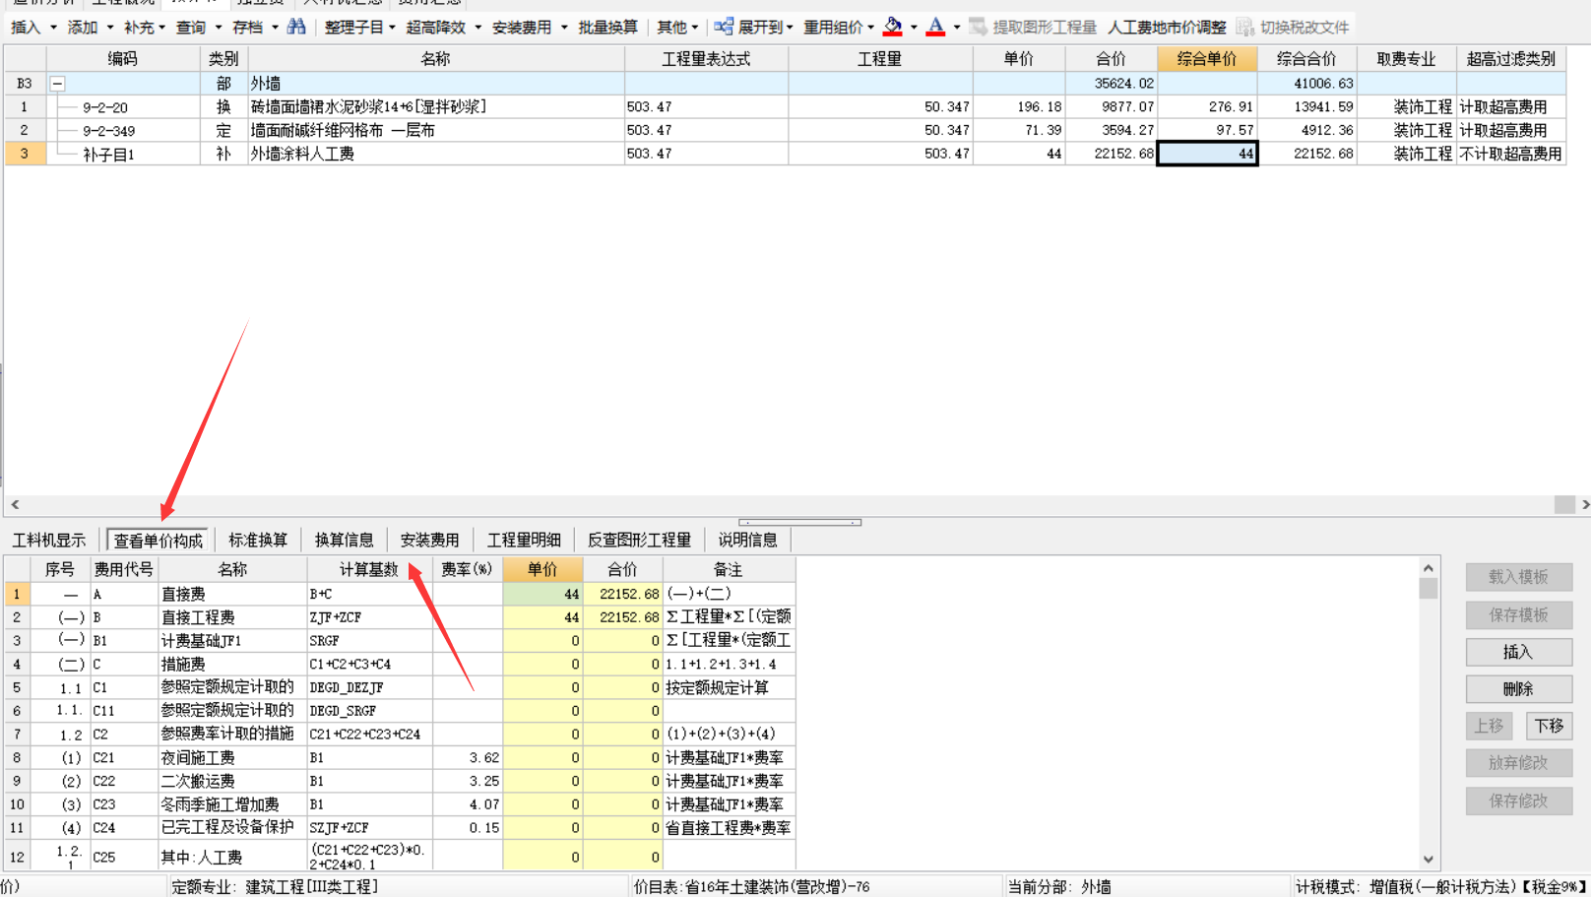The height and width of the screenshot is (897, 1591).
Task: Click the 直接工程费 row name
Action: coord(232,617)
